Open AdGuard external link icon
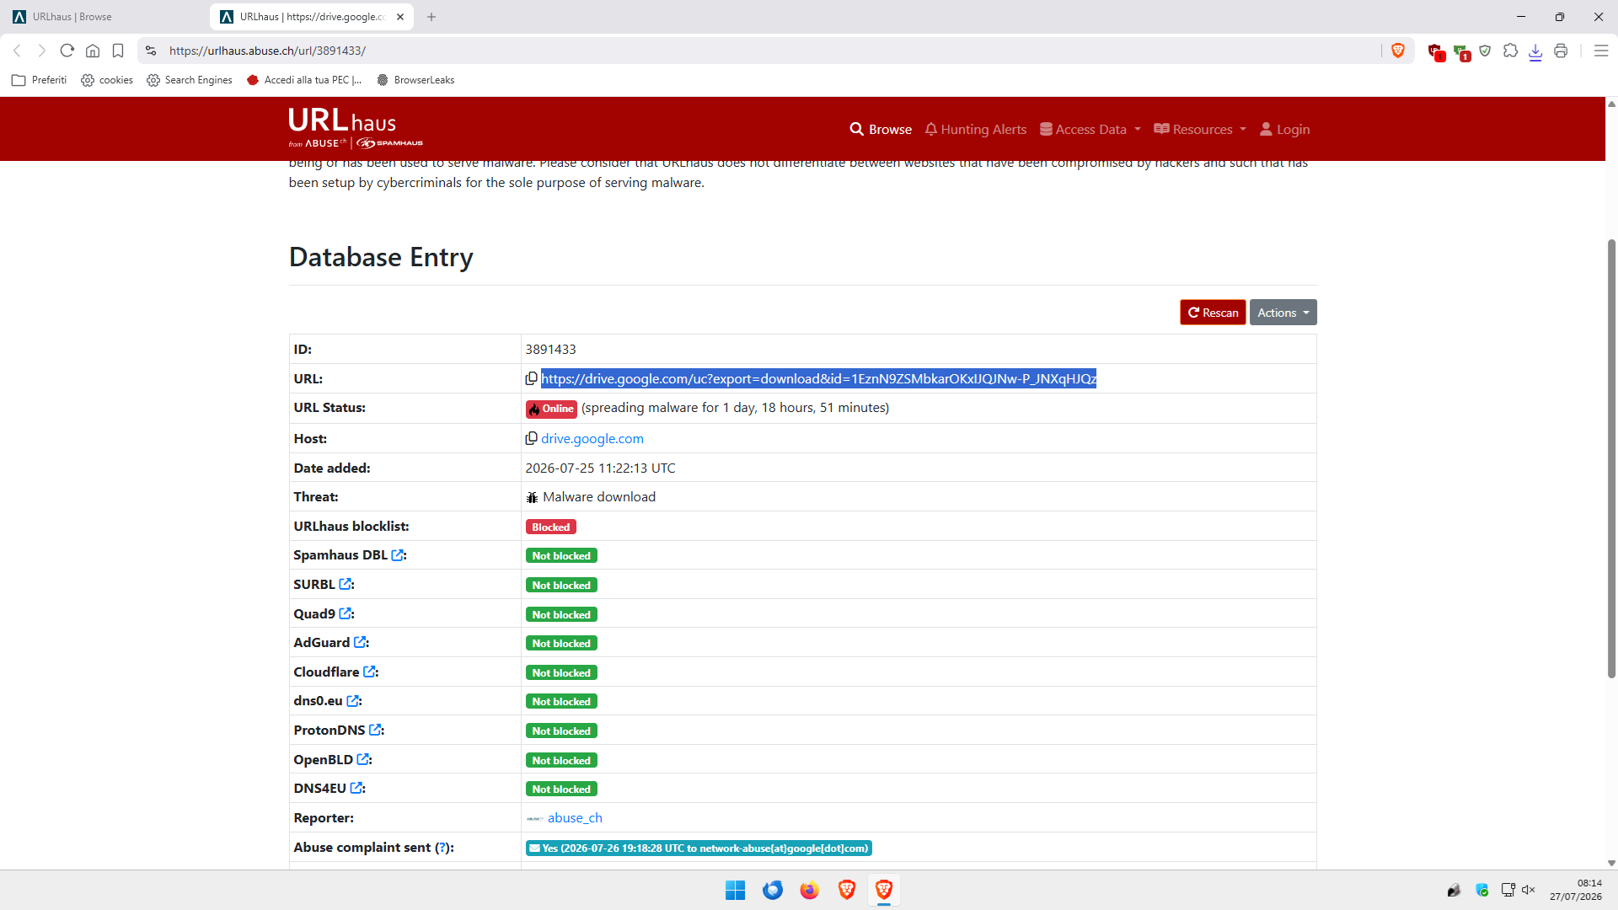The width and height of the screenshot is (1618, 910). coord(360,643)
